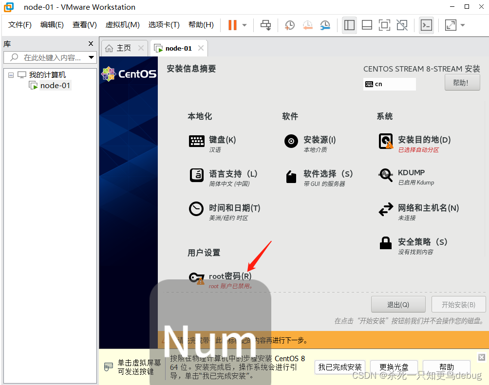The height and width of the screenshot is (385, 489).
Task: Collapse the 我的计算机 tree node
Action: (x=11, y=74)
